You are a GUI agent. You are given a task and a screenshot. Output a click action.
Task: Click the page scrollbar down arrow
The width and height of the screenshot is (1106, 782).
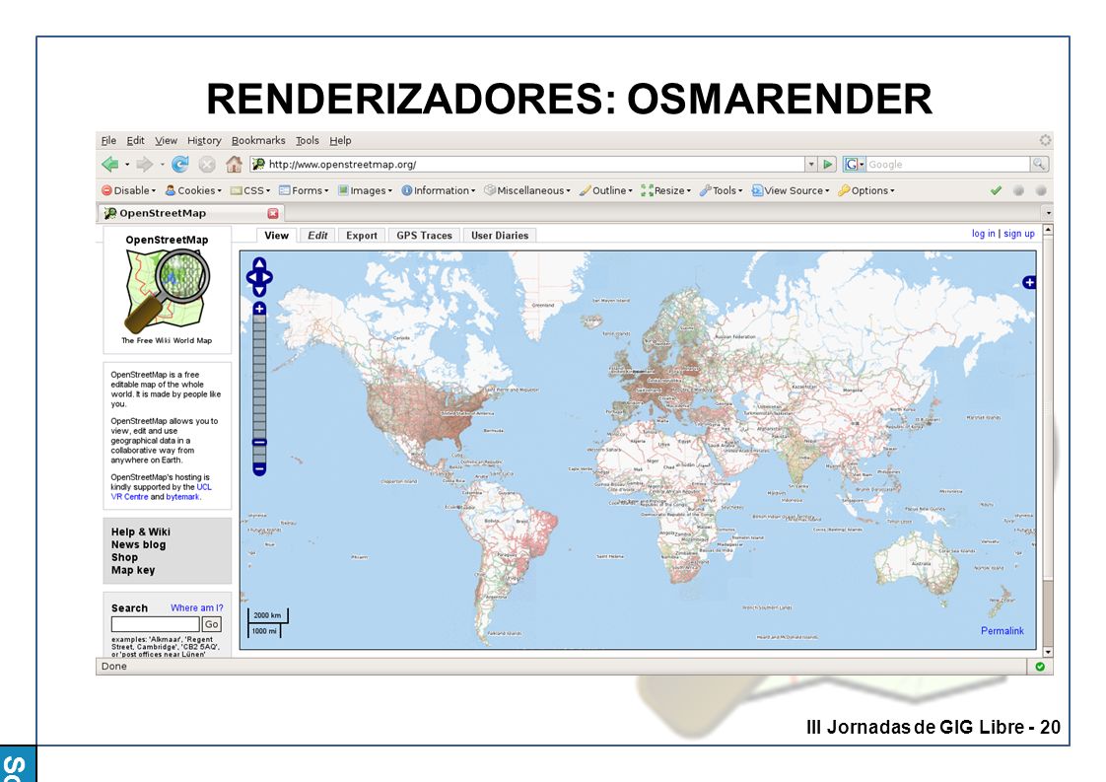coord(1048,652)
